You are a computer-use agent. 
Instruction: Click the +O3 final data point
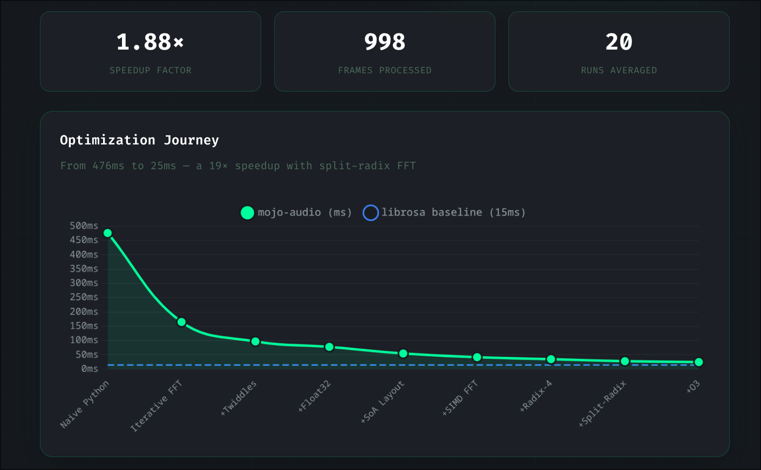click(x=698, y=362)
